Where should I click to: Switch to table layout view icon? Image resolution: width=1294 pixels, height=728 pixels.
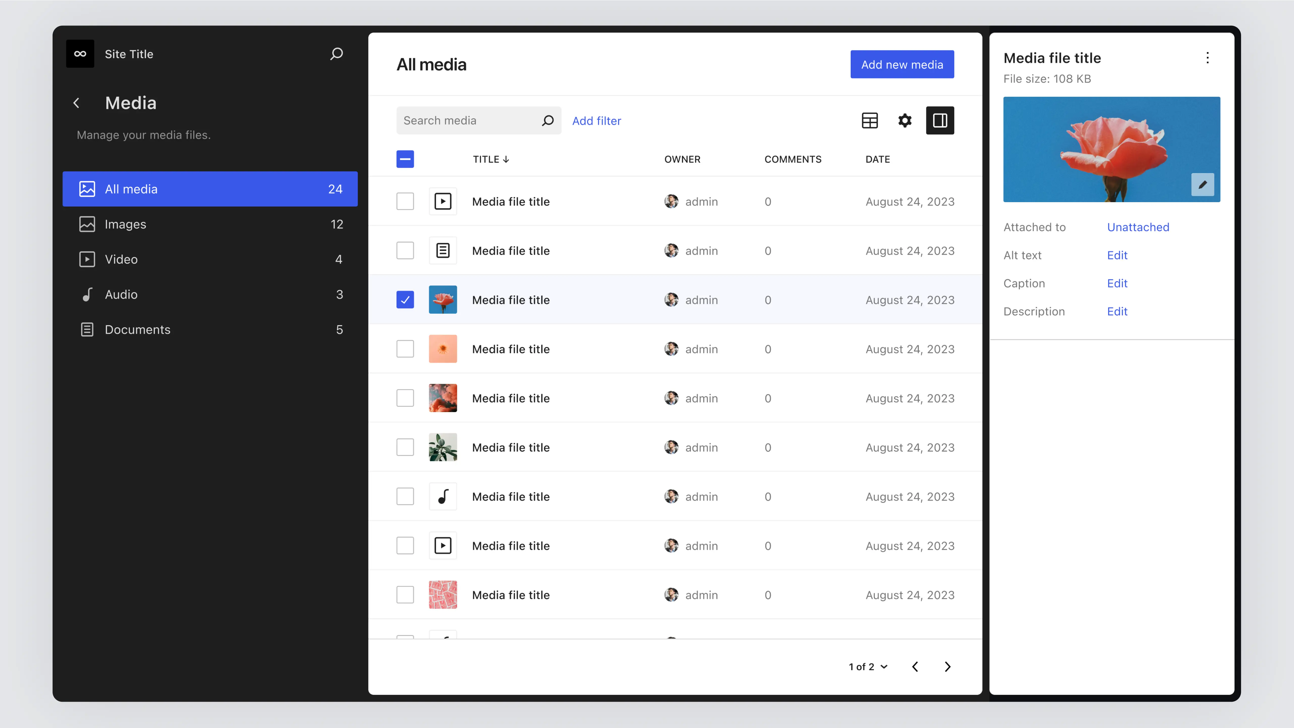coord(869,121)
